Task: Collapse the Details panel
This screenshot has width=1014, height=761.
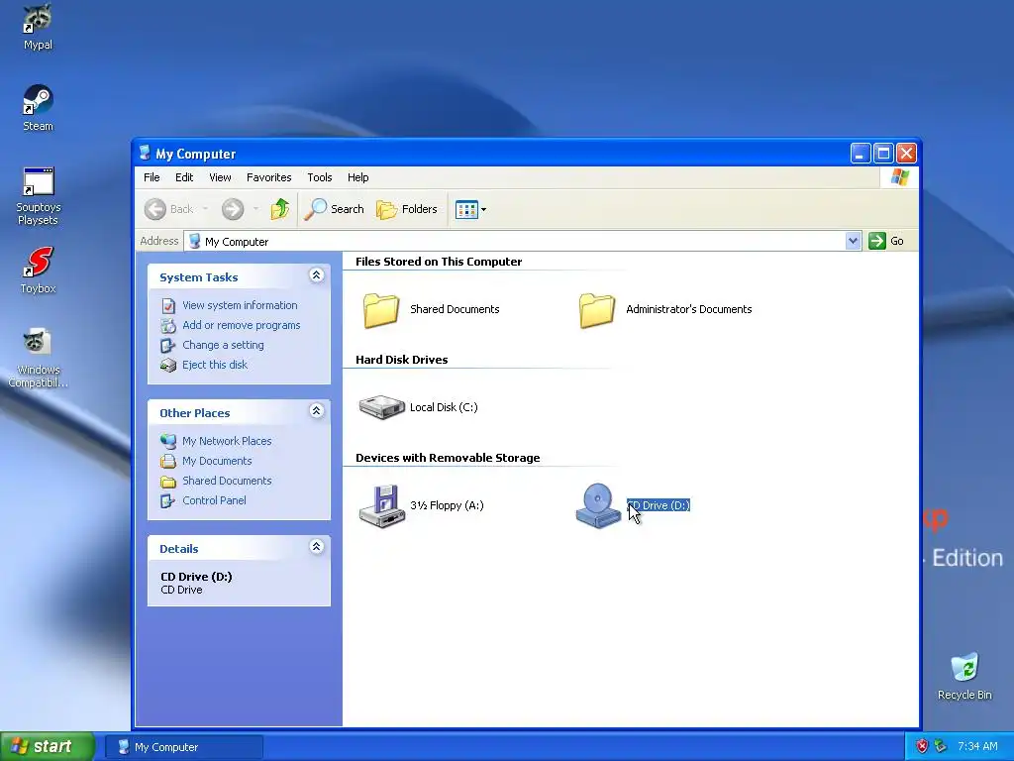Action: coord(316,547)
